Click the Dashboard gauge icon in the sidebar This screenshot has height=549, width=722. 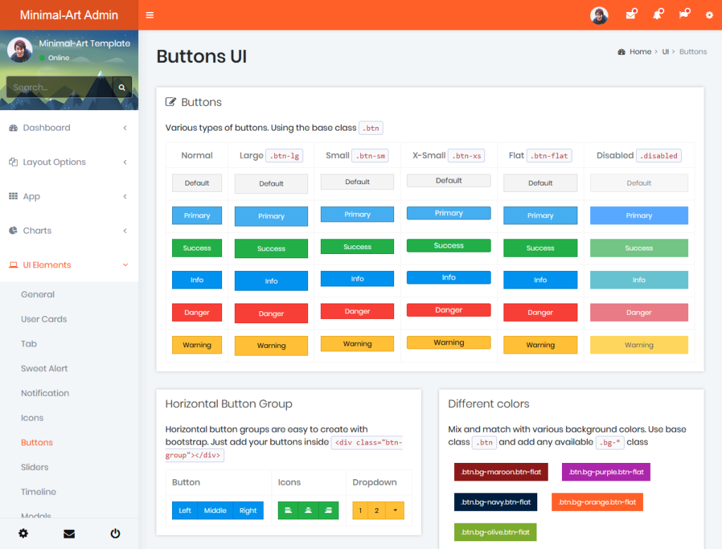13,128
